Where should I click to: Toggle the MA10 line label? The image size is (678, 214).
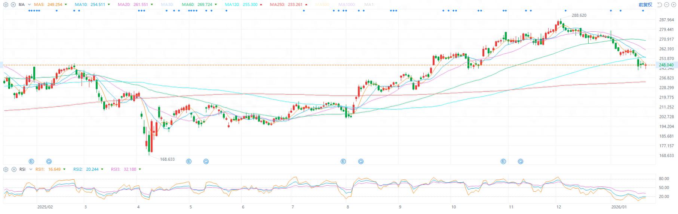tap(81, 4)
